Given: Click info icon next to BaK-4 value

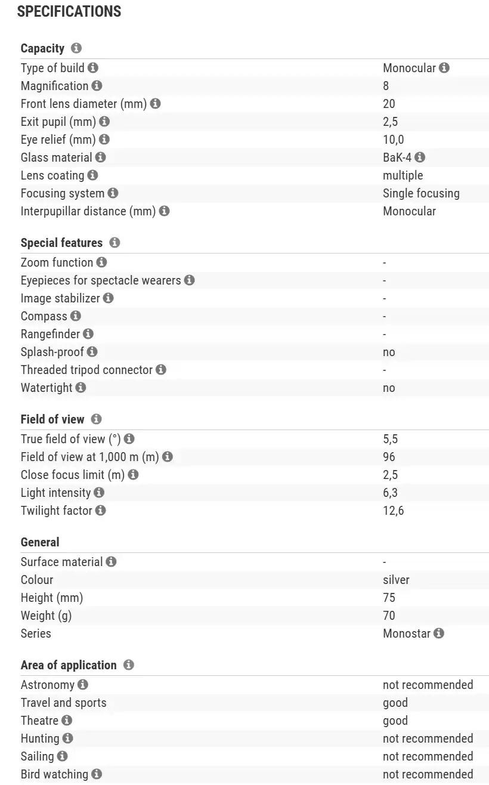Looking at the screenshot, I should [420, 157].
